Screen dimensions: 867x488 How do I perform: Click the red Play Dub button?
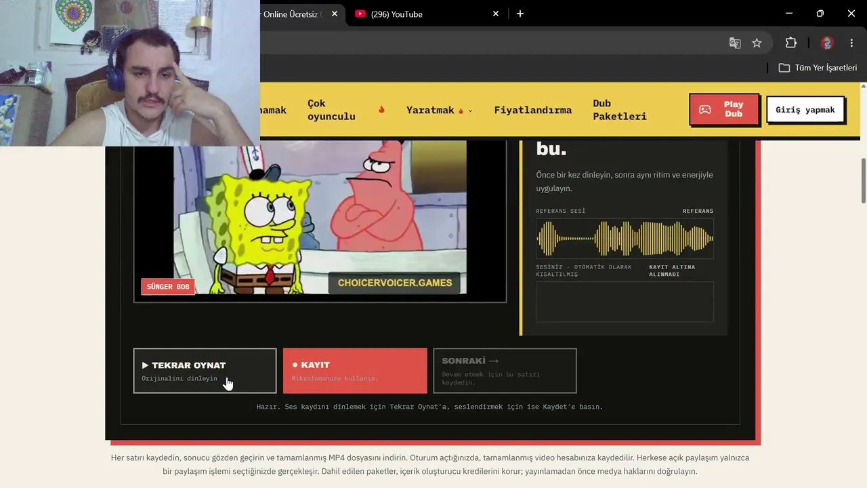724,109
